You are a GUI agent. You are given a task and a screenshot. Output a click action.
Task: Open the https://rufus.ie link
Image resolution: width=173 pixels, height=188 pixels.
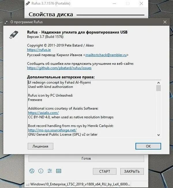(39, 50)
